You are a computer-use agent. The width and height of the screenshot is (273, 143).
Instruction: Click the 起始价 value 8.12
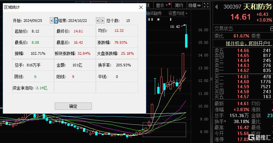(x=35, y=31)
